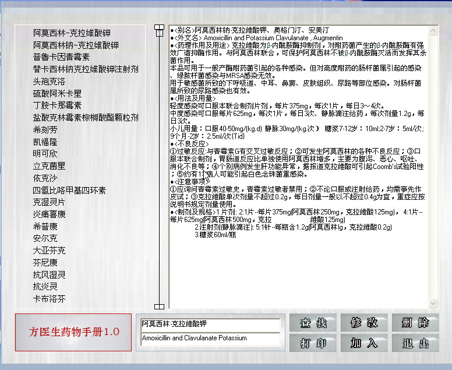Select 丁胺卡那霉素 in drug list
This screenshot has height=370, width=452.
[x=57, y=105]
